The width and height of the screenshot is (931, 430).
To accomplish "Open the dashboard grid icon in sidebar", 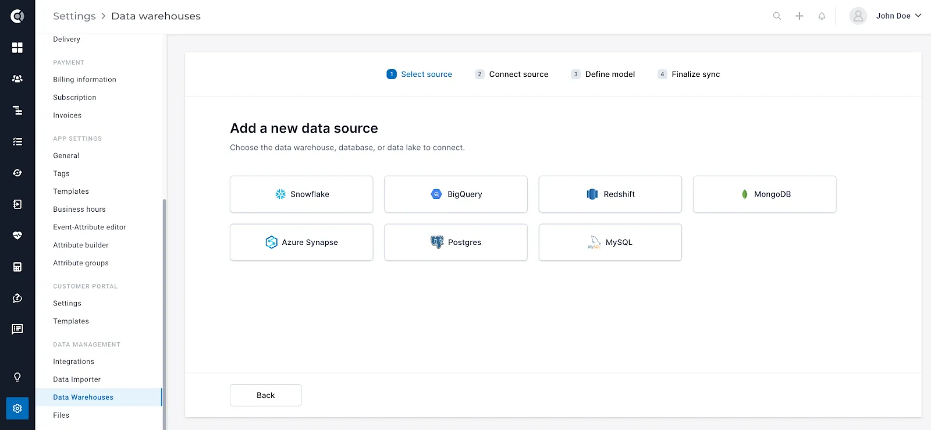I will point(17,47).
